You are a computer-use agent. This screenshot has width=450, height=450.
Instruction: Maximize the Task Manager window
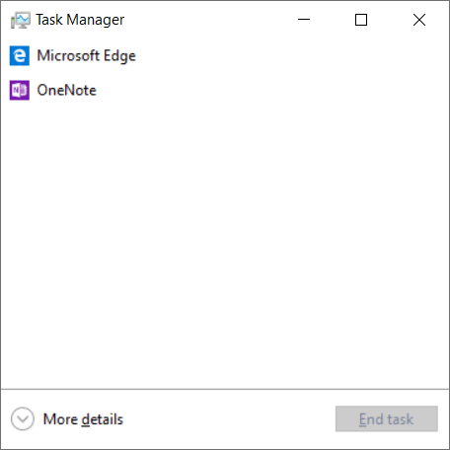(361, 20)
